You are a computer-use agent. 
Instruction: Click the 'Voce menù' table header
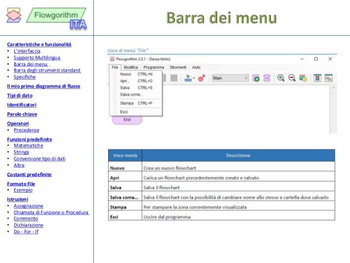pos(125,155)
